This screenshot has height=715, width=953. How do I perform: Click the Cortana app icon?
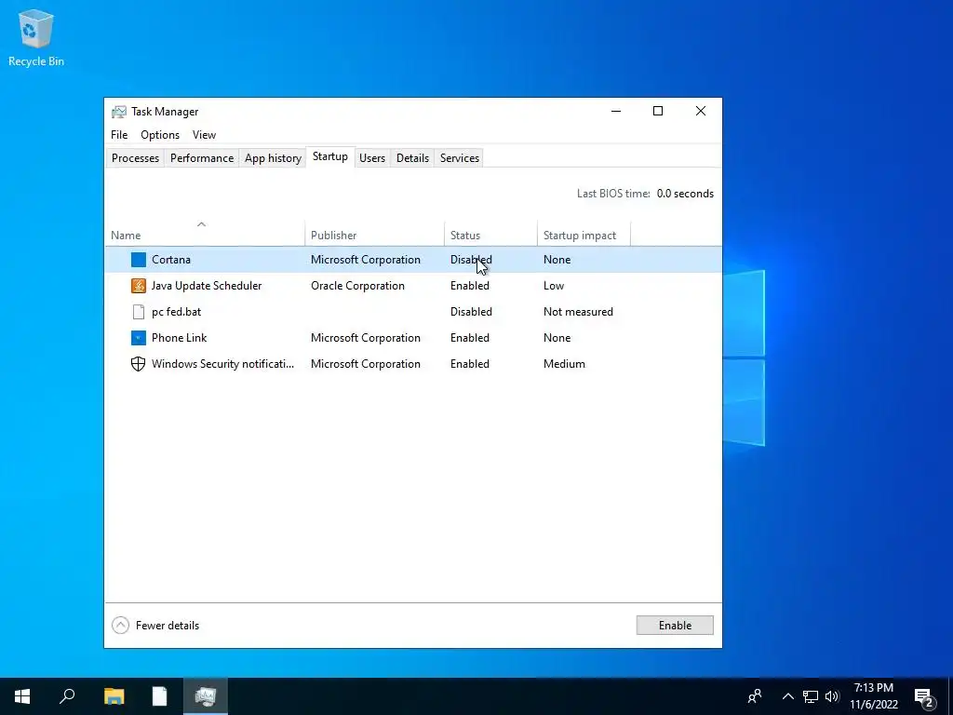pos(139,260)
